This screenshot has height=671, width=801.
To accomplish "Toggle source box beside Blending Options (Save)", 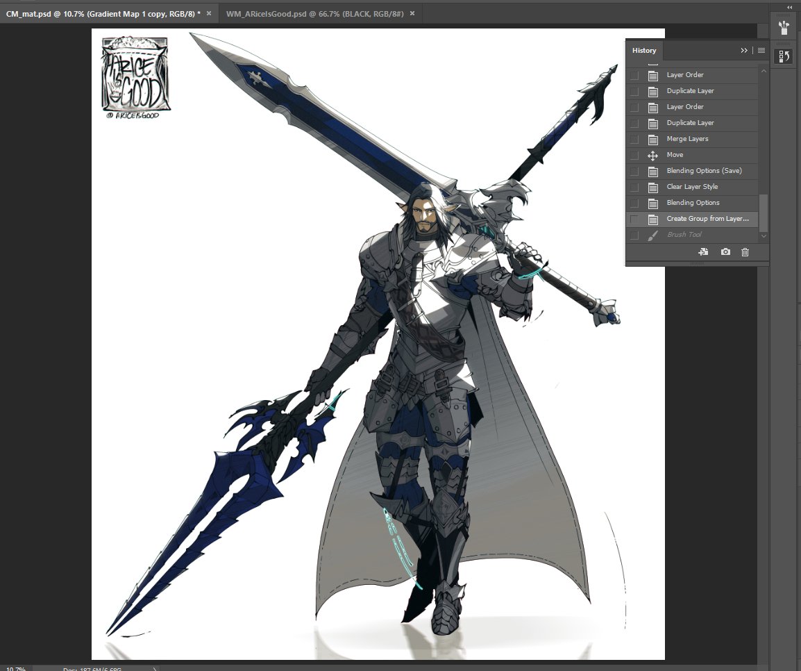I will [x=634, y=171].
